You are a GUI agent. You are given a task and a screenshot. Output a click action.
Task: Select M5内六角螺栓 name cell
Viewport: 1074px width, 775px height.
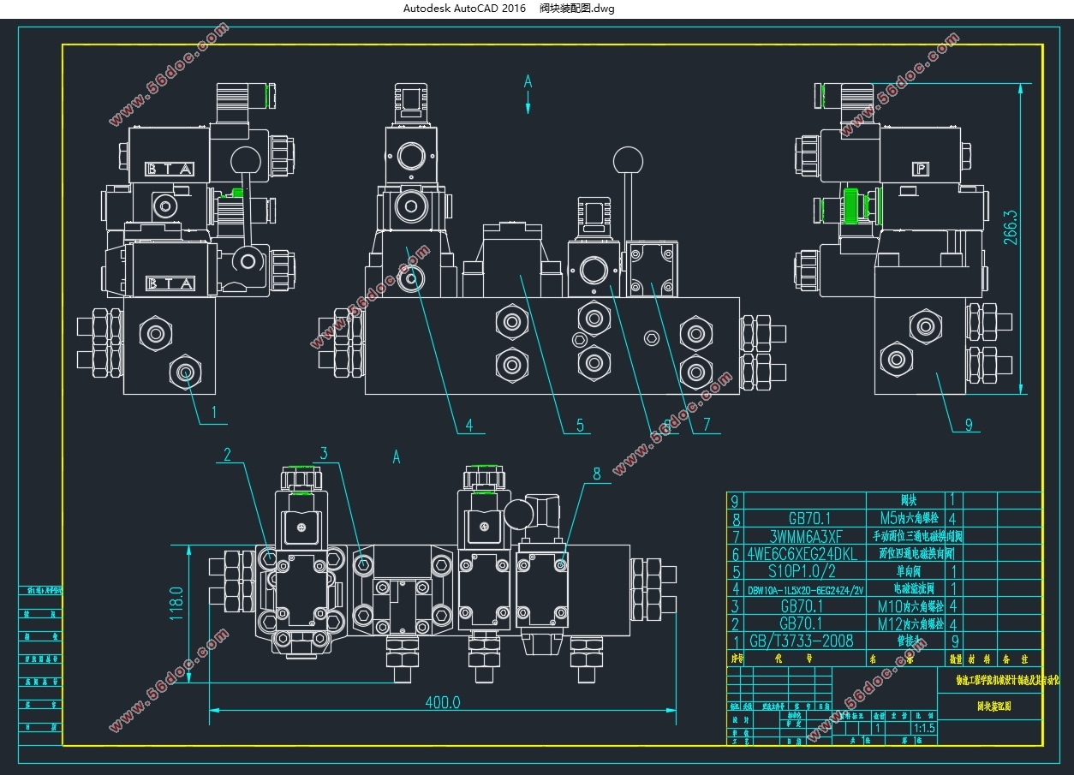(x=908, y=518)
